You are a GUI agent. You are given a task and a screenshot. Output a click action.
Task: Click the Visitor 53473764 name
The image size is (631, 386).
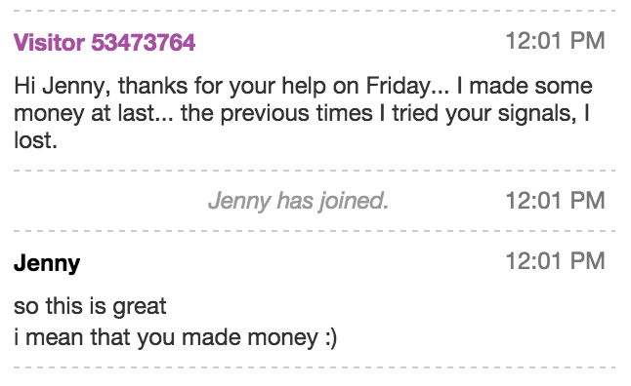coord(105,42)
